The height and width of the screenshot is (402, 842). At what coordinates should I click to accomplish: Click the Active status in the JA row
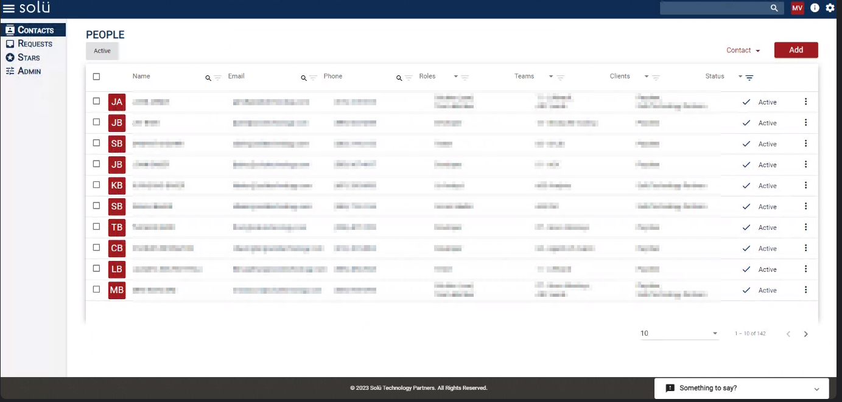point(767,102)
